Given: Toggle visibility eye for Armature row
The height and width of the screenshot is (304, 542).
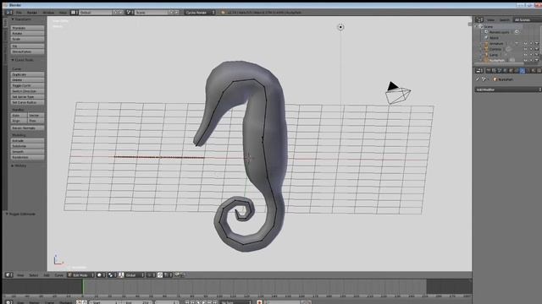Looking at the screenshot, I should pyautogui.click(x=525, y=43).
